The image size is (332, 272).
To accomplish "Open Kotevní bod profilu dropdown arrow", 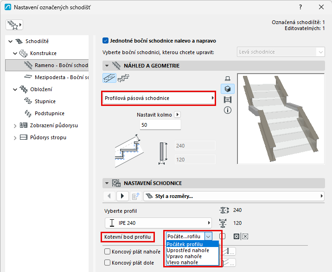I will tap(208, 236).
